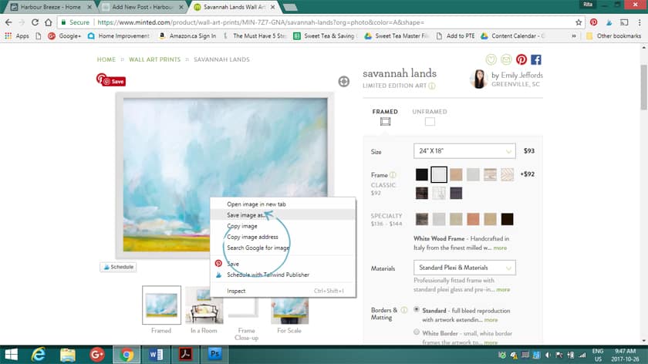648x364 pixels.
Task: Select Standard borders radio button
Action: 417,309
